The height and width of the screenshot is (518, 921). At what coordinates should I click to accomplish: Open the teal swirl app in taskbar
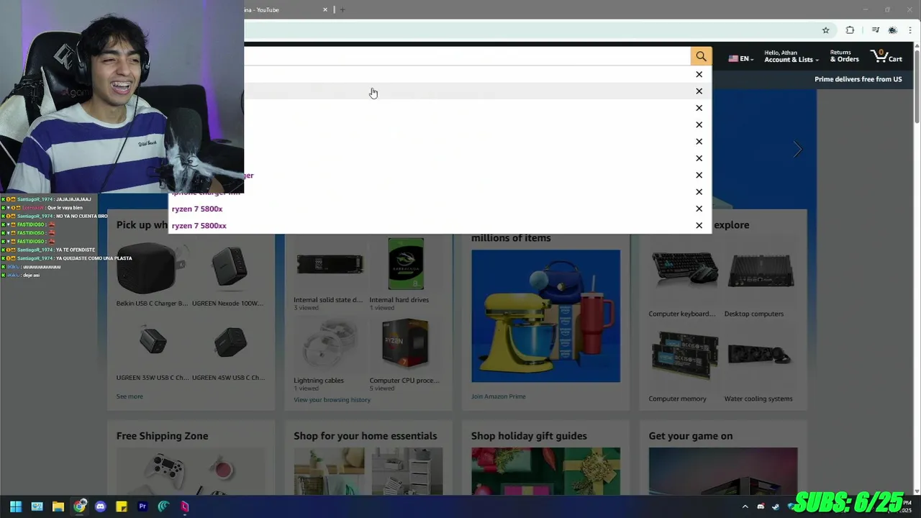[163, 506]
